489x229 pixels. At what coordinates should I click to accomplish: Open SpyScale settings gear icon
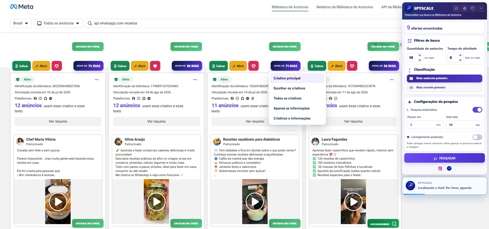click(464, 8)
